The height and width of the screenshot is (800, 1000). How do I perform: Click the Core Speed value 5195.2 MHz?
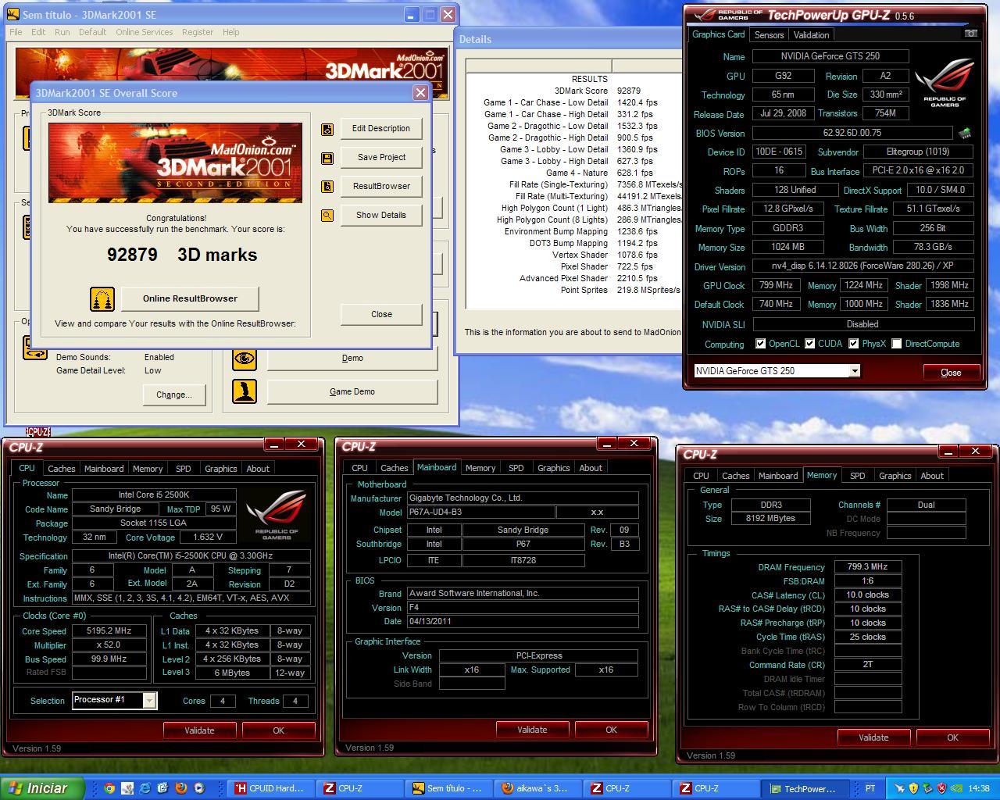click(109, 631)
